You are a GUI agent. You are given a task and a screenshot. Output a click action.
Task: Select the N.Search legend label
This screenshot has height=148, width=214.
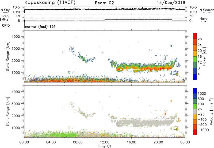207,10
